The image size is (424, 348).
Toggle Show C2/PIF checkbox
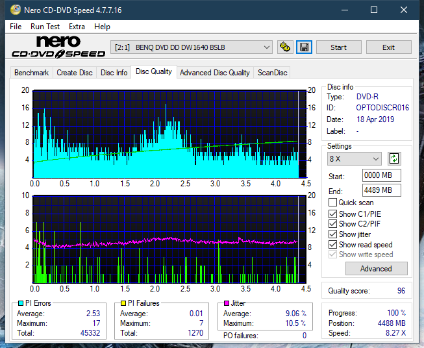click(332, 224)
